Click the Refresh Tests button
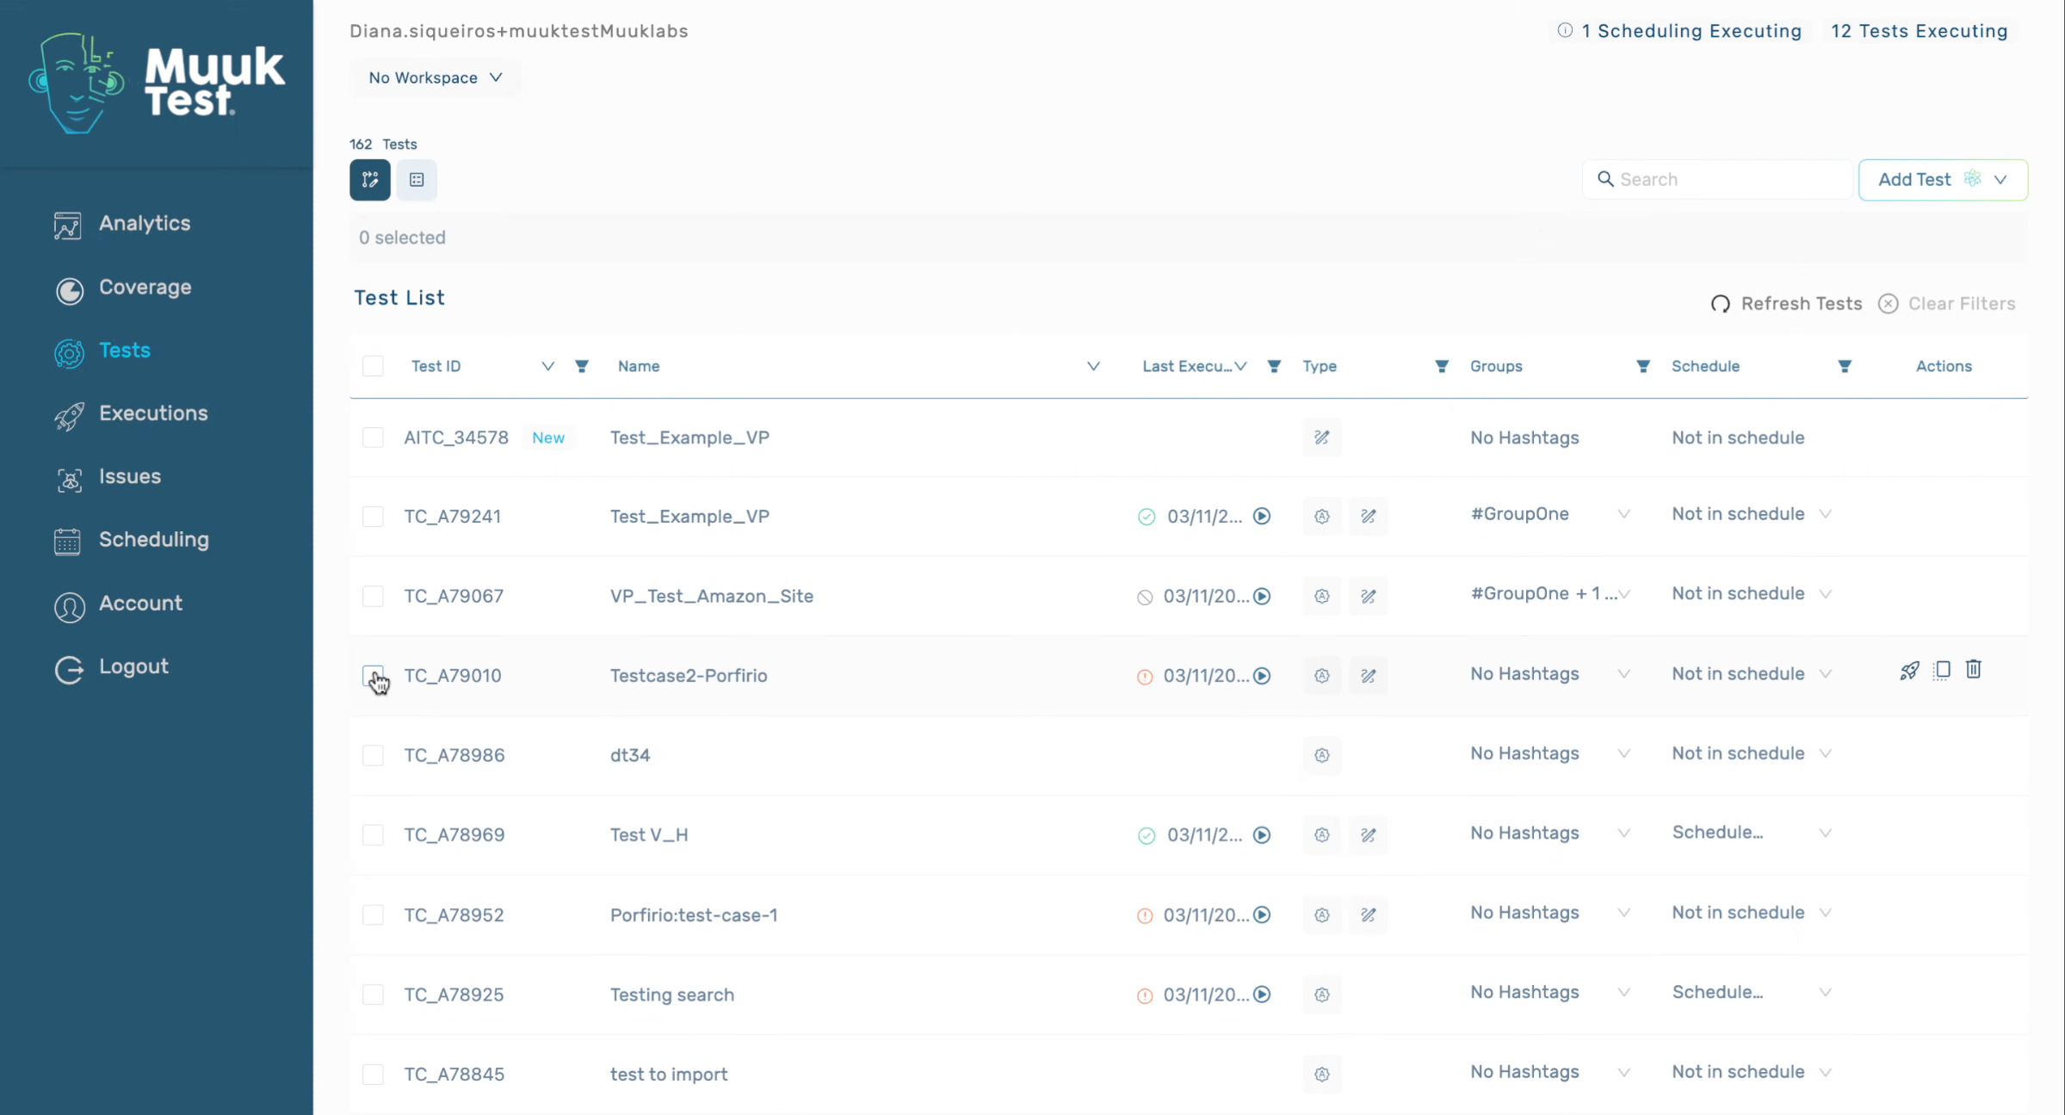The image size is (2065, 1115). [x=1786, y=304]
